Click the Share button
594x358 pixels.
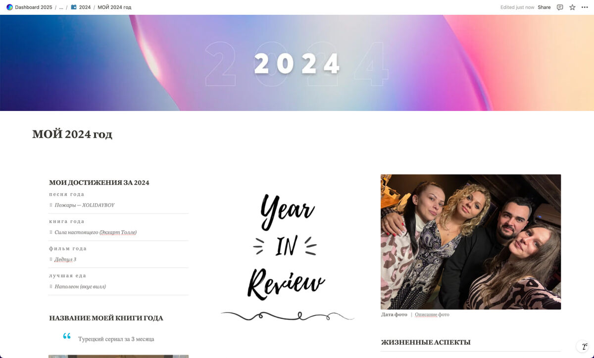coord(544,7)
